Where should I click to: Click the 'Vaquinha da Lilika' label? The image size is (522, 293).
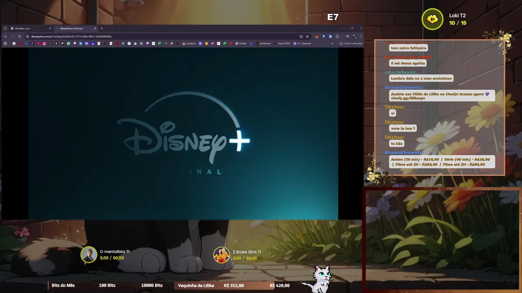[x=196, y=285]
